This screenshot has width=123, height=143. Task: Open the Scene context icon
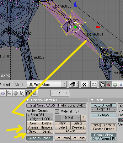35,93
